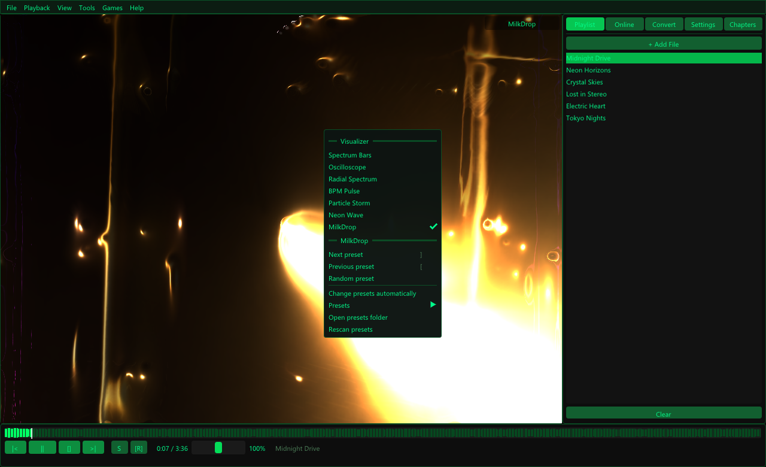Image resolution: width=766 pixels, height=467 pixels.
Task: Play Lost in Stereo track
Action: point(664,94)
